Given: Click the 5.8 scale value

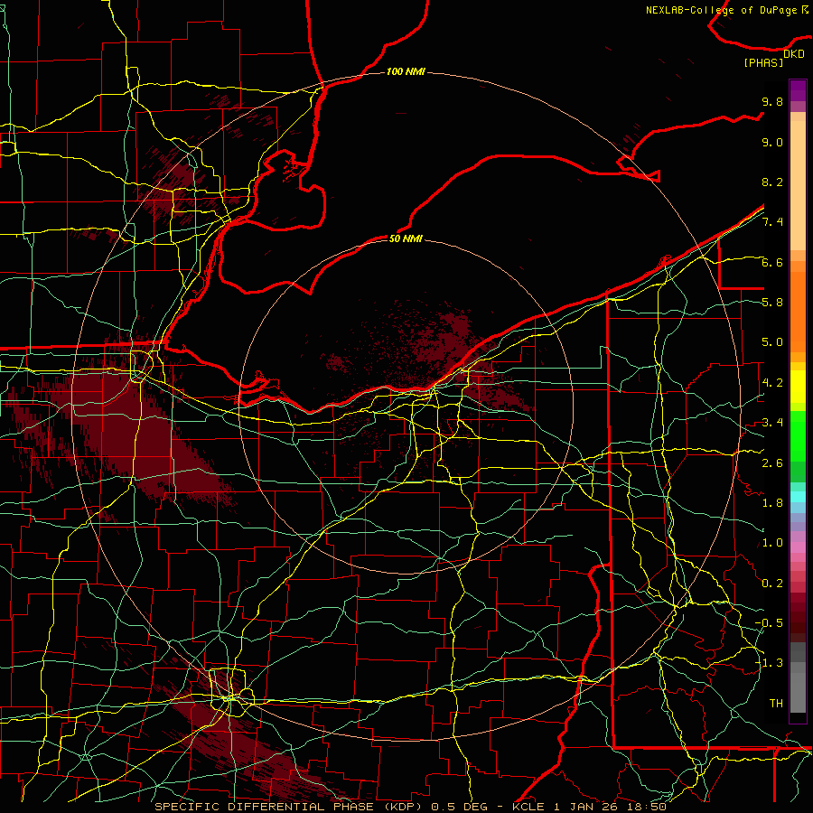Looking at the screenshot, I should point(772,303).
